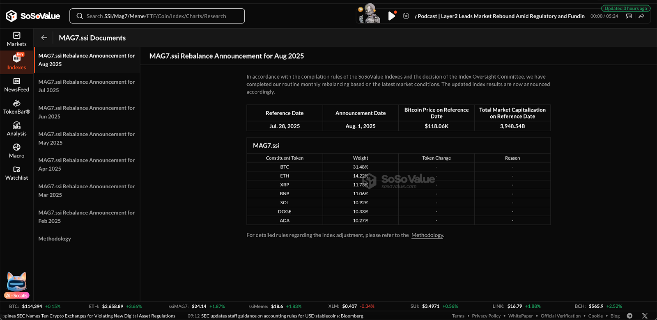The image size is (657, 320).
Task: Follow the Methodology link below the table
Action: tap(427, 235)
